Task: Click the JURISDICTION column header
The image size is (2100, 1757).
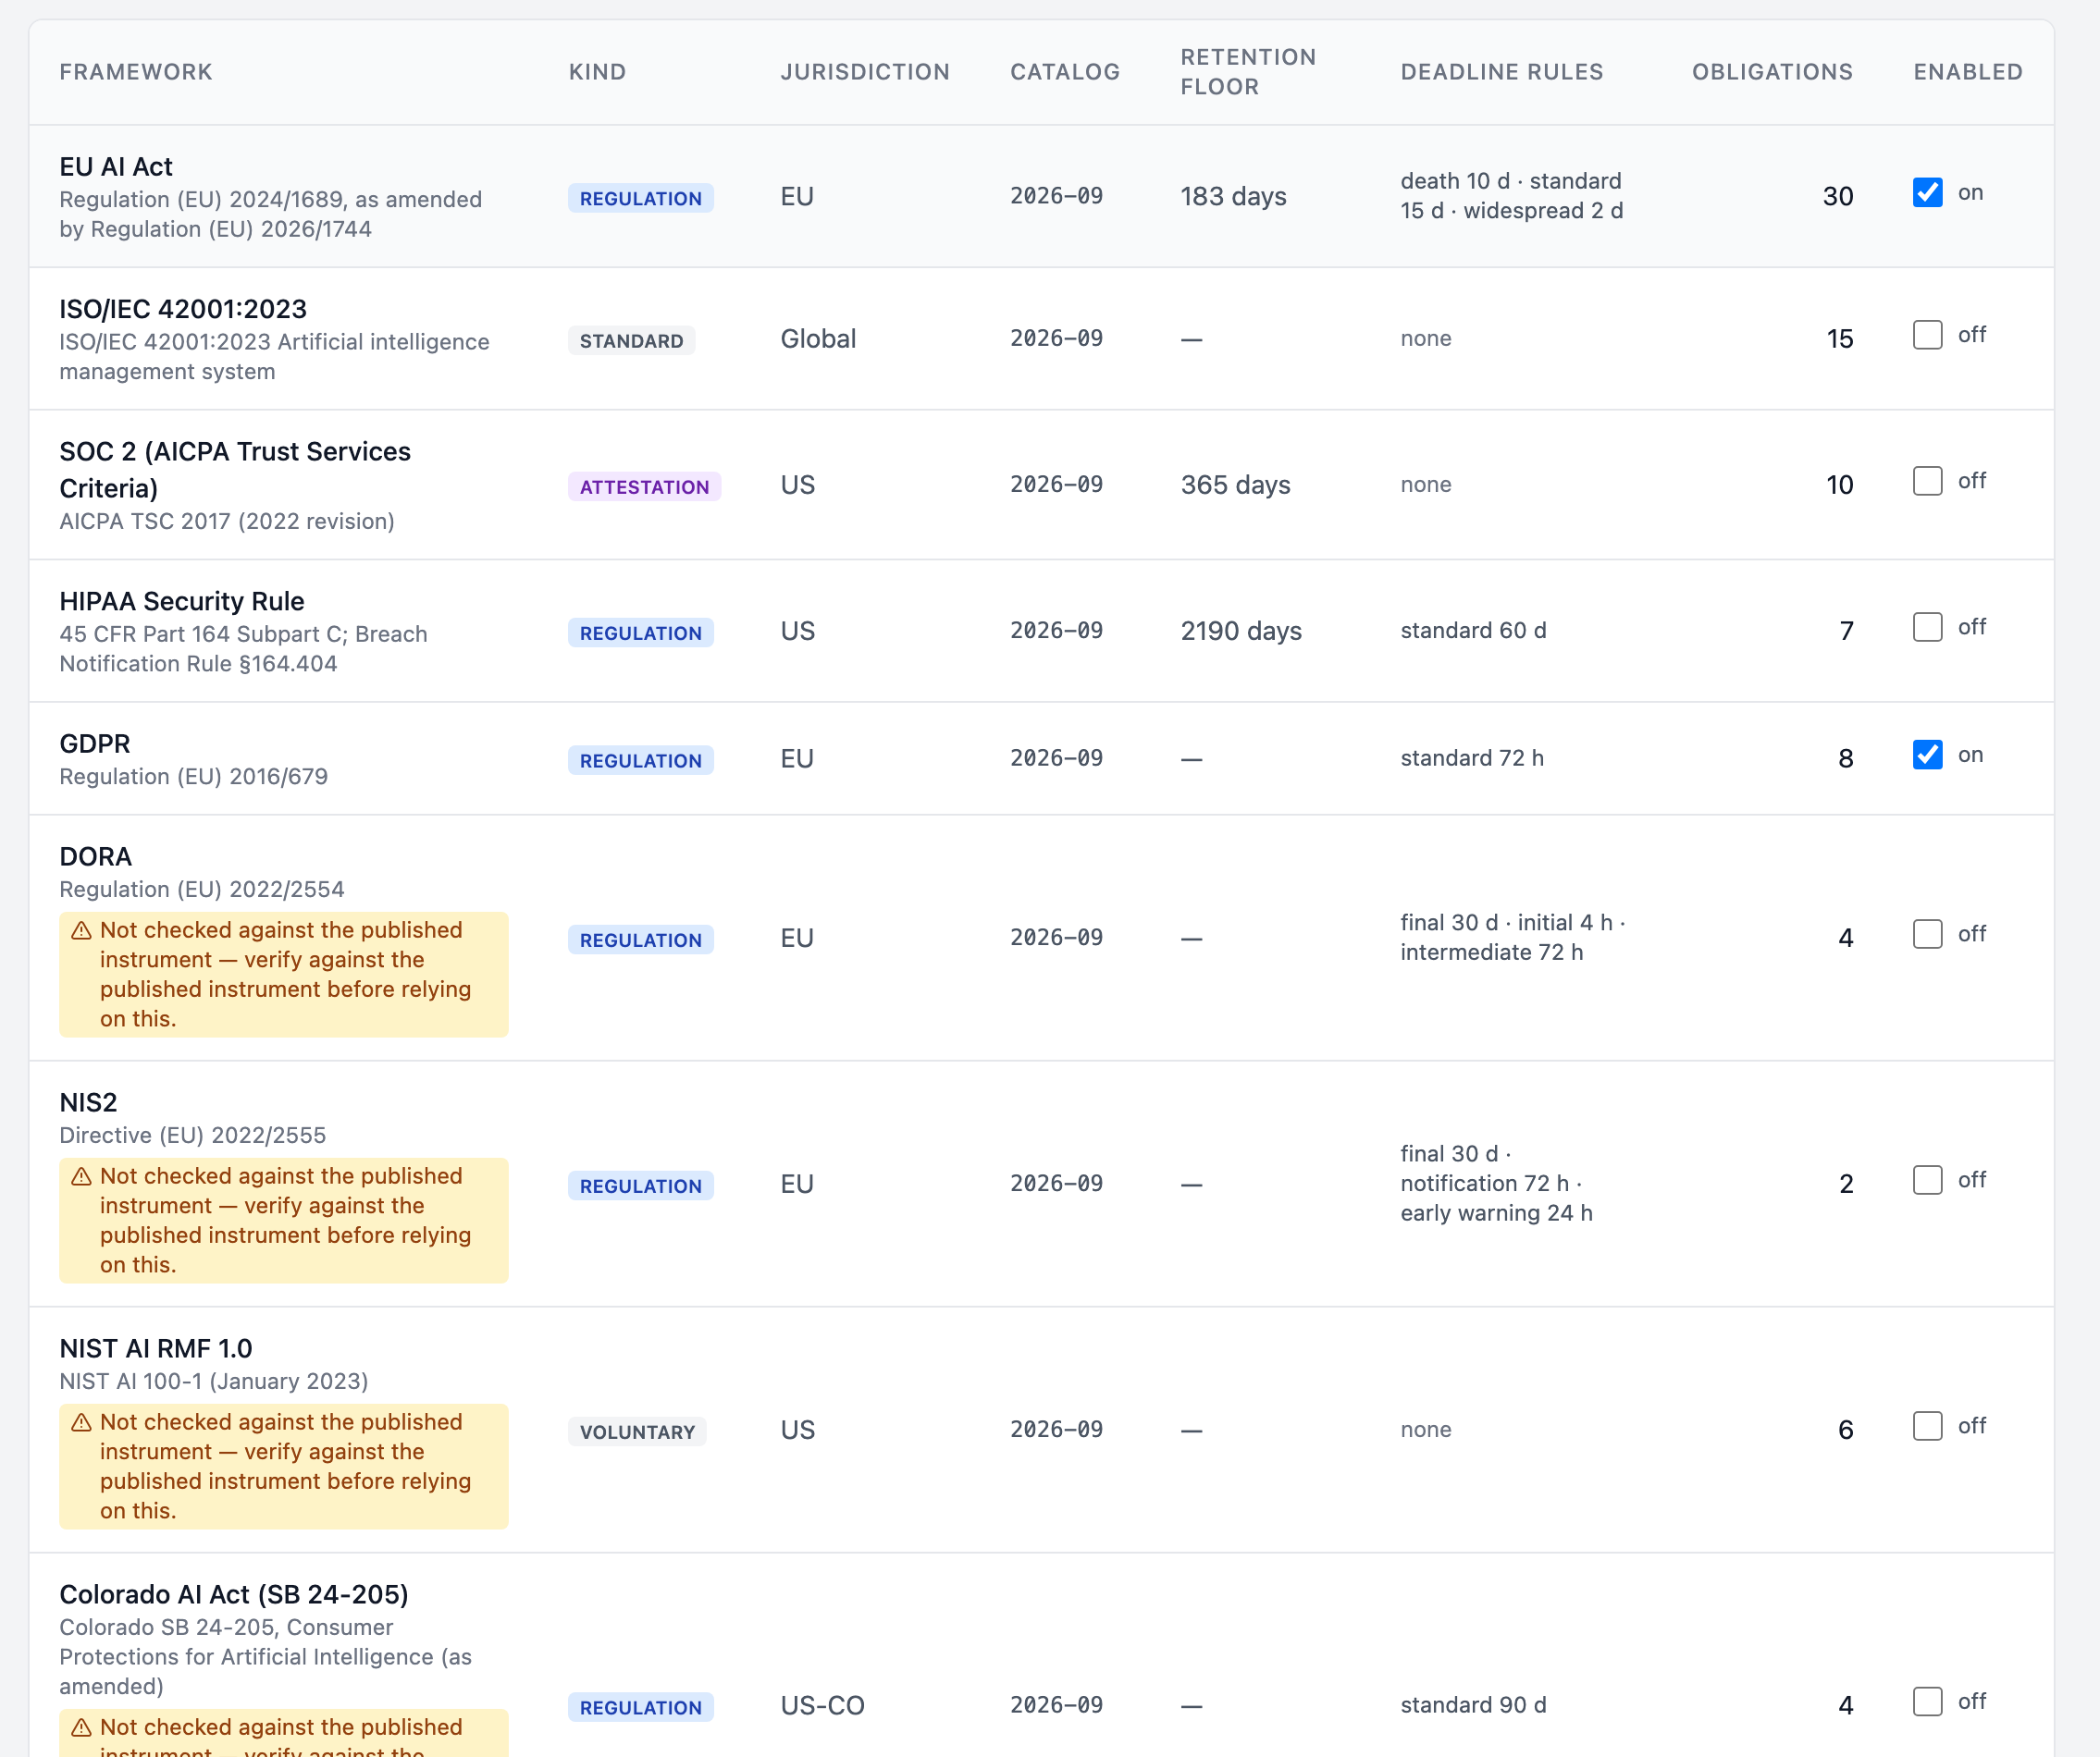Action: (865, 72)
